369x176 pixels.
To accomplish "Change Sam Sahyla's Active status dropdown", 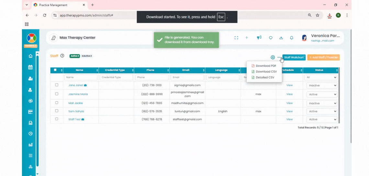I will pos(322,112).
